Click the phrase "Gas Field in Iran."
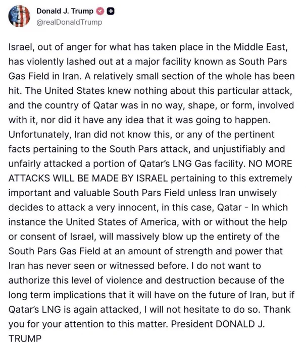Image resolution: width=306 pixels, height=343 pixels. (45, 76)
